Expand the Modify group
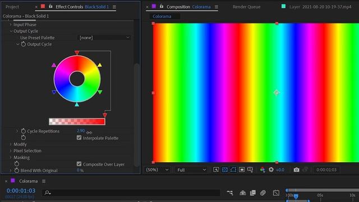Image resolution: width=359 pixels, height=202 pixels. coord(11,144)
